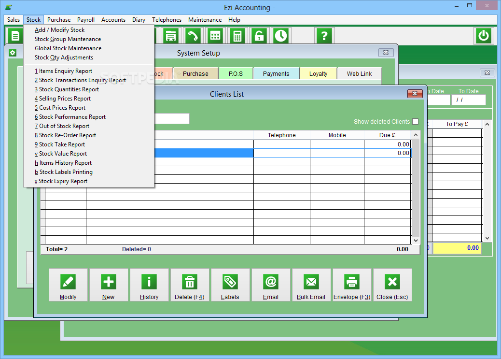Click the power button icon
The height and width of the screenshot is (359, 501).
[x=484, y=36]
